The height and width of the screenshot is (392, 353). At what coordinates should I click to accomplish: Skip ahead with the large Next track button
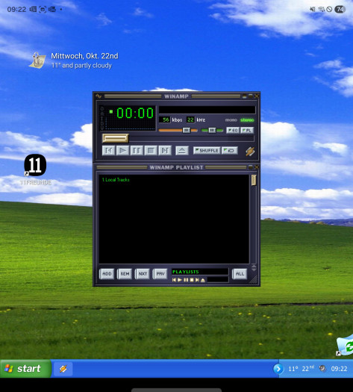[165, 151]
